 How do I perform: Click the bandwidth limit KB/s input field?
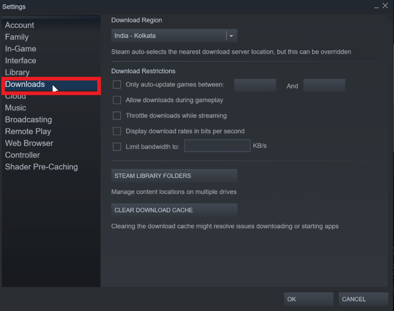(x=217, y=146)
